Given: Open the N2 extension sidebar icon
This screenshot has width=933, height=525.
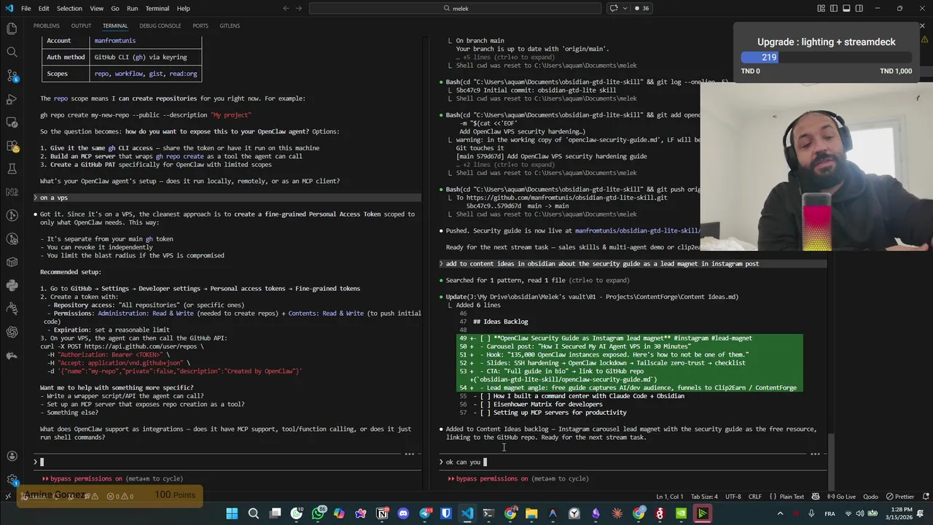Looking at the screenshot, I should 12,192.
